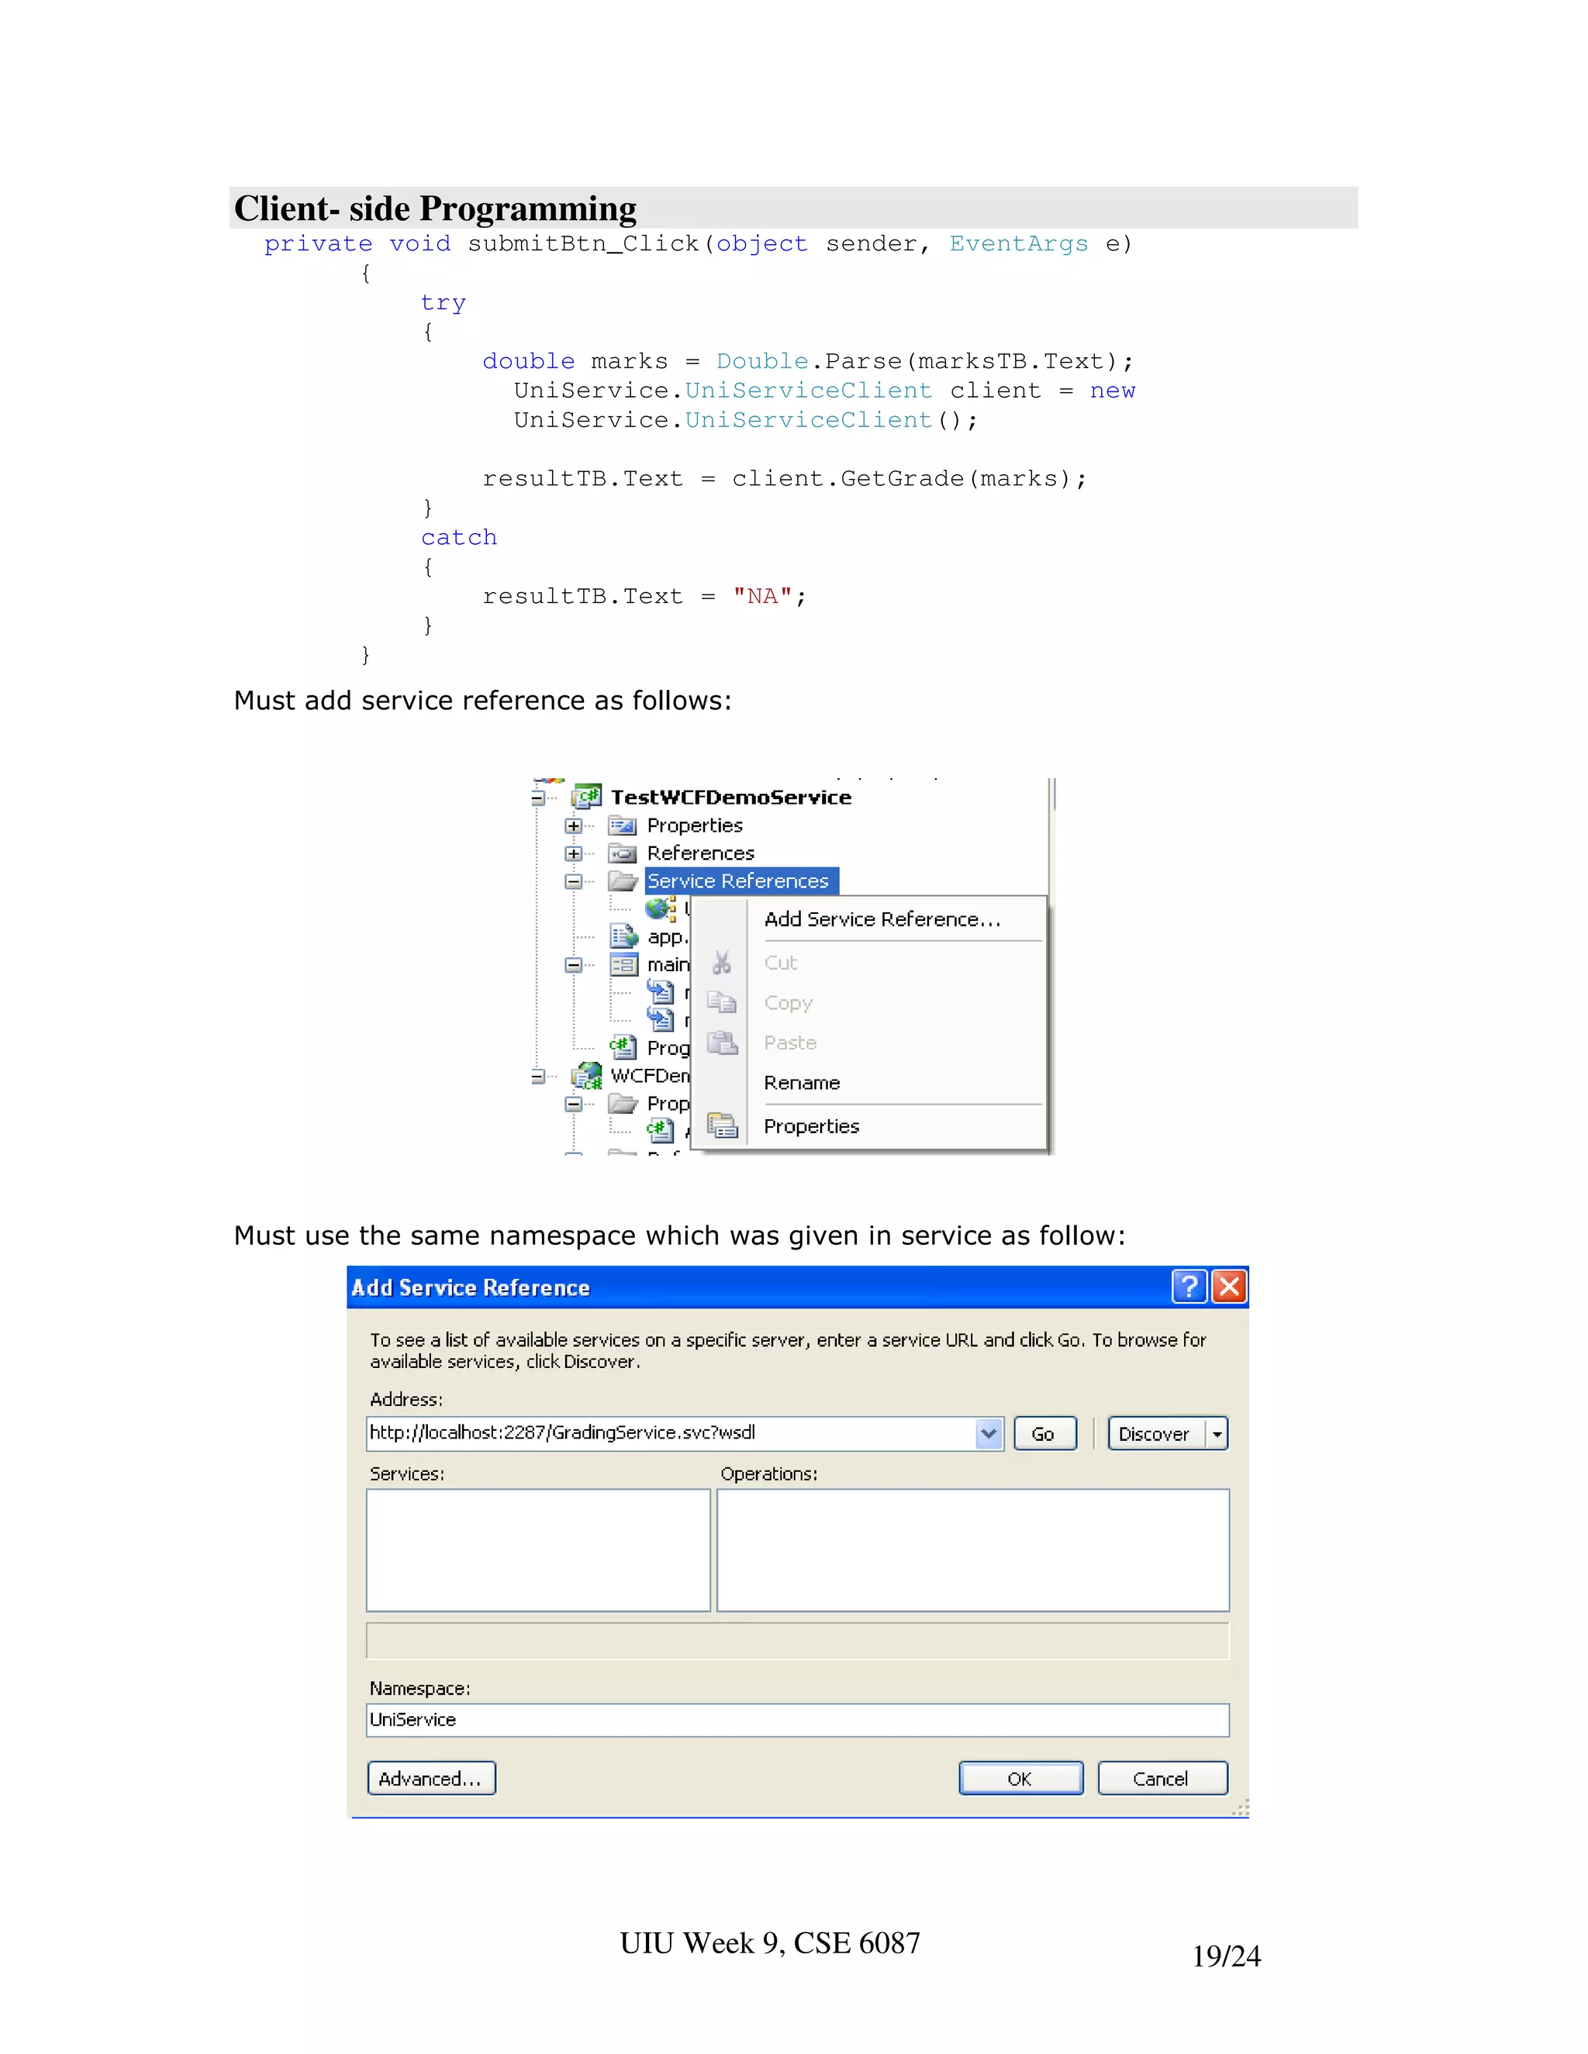Click the 'UIU Week 9, CSE 6087' footer
The height and width of the screenshot is (2054, 1588).
769,1943
